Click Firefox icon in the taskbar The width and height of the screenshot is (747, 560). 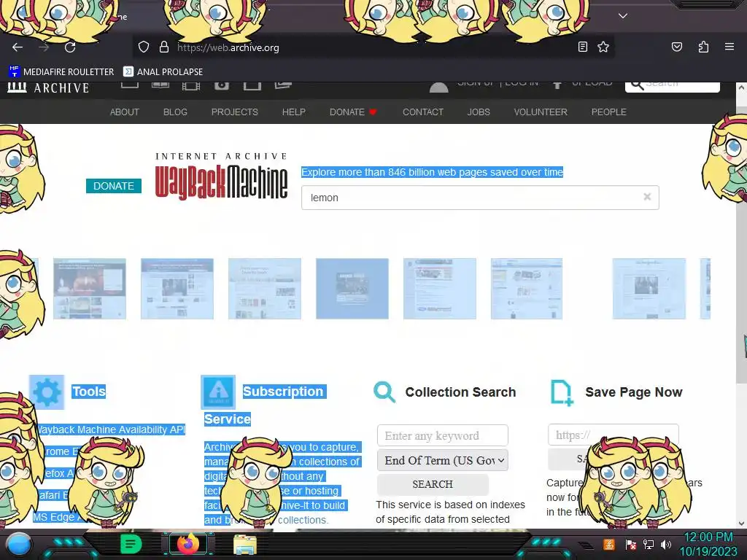[188, 544]
